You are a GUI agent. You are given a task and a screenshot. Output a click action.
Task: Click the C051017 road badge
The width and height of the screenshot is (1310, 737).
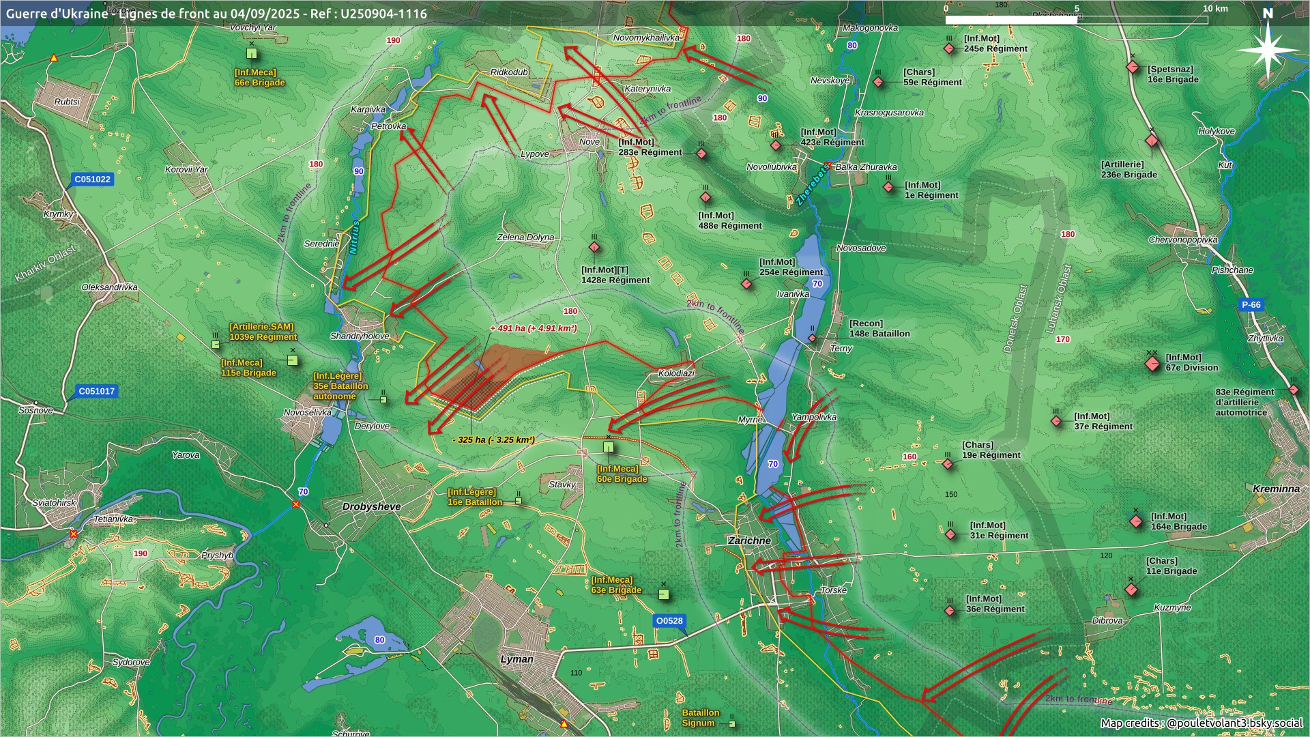[x=96, y=391]
